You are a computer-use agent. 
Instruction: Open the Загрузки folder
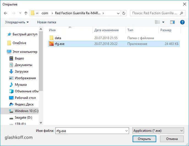click(19, 71)
